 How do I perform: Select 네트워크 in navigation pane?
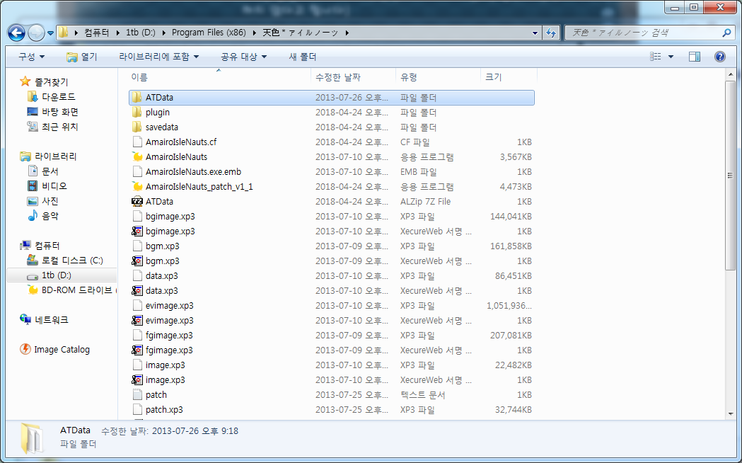coord(51,319)
